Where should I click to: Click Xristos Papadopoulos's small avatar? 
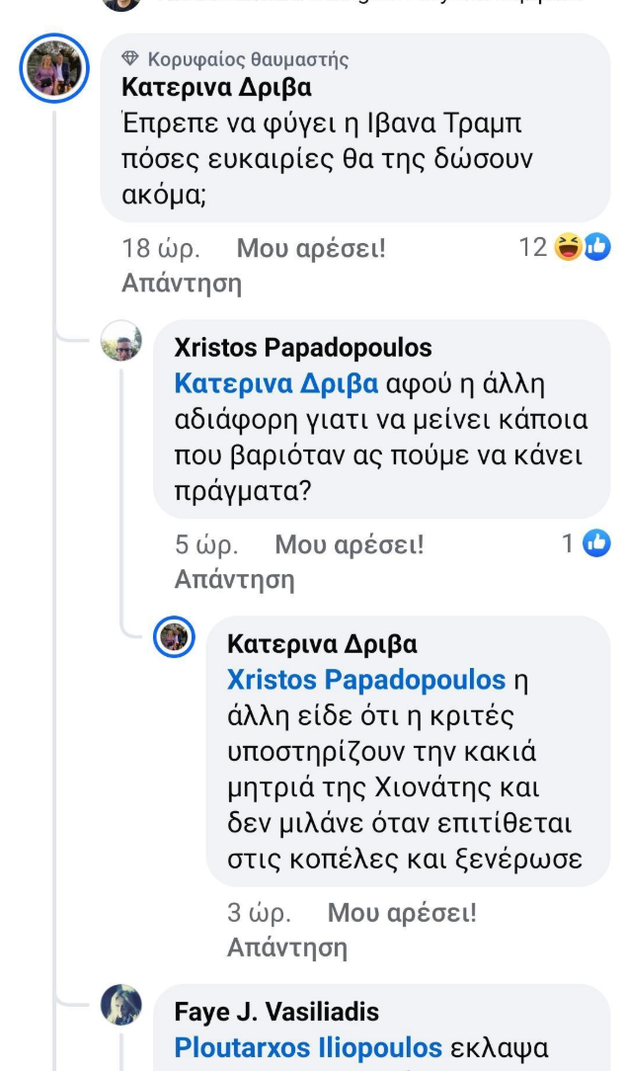click(121, 344)
